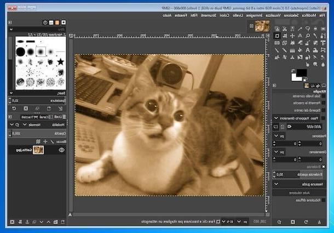
Task: Select the Scissors Select tool
Action: 285,29
